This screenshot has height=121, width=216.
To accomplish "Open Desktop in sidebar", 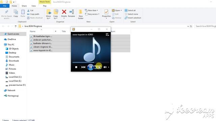I will click(12, 53).
